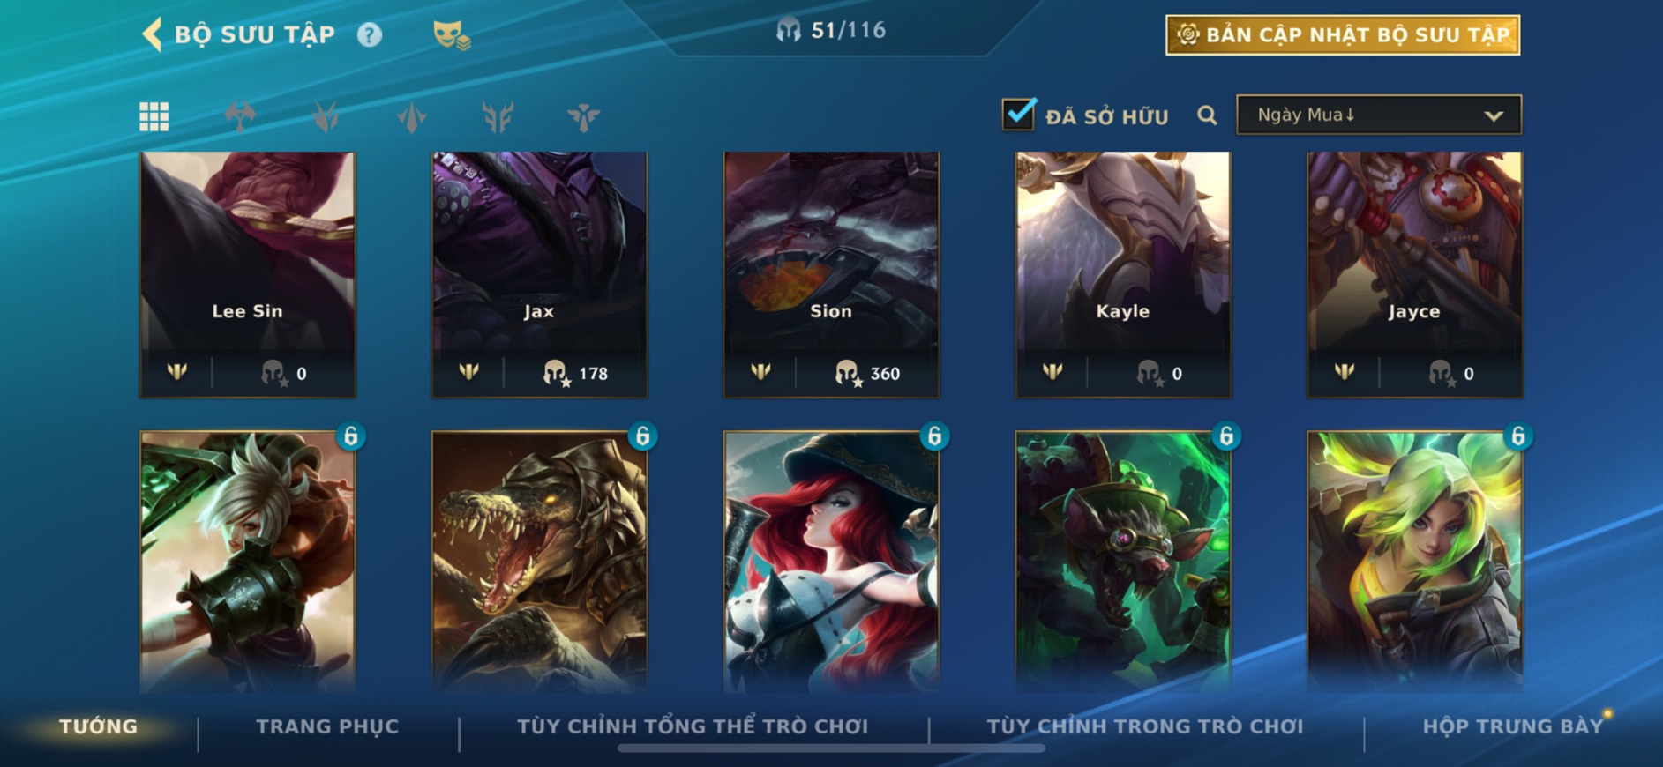Image resolution: width=1663 pixels, height=767 pixels.
Task: Select the fourth role filter icon after the grid
Action: point(498,116)
